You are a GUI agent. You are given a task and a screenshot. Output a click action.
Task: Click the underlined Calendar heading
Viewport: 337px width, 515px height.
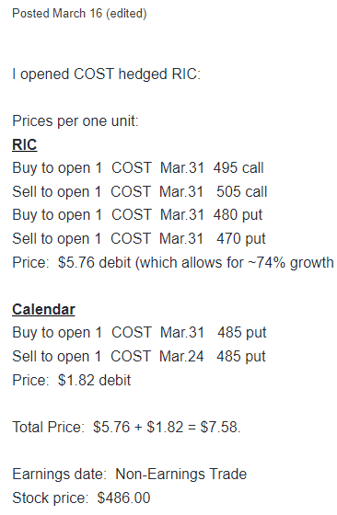43,309
